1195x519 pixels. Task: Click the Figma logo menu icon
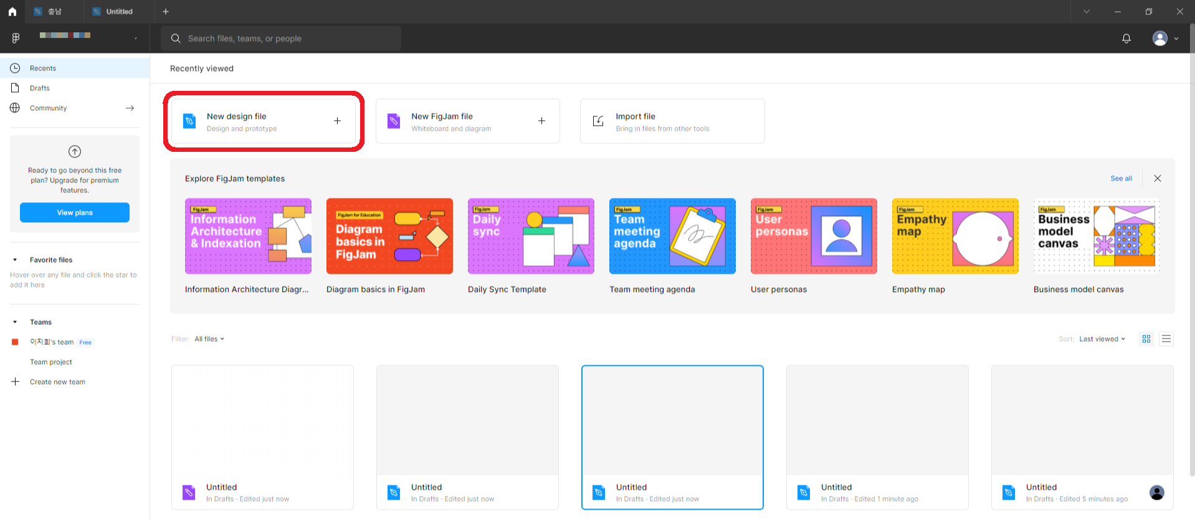click(x=16, y=38)
